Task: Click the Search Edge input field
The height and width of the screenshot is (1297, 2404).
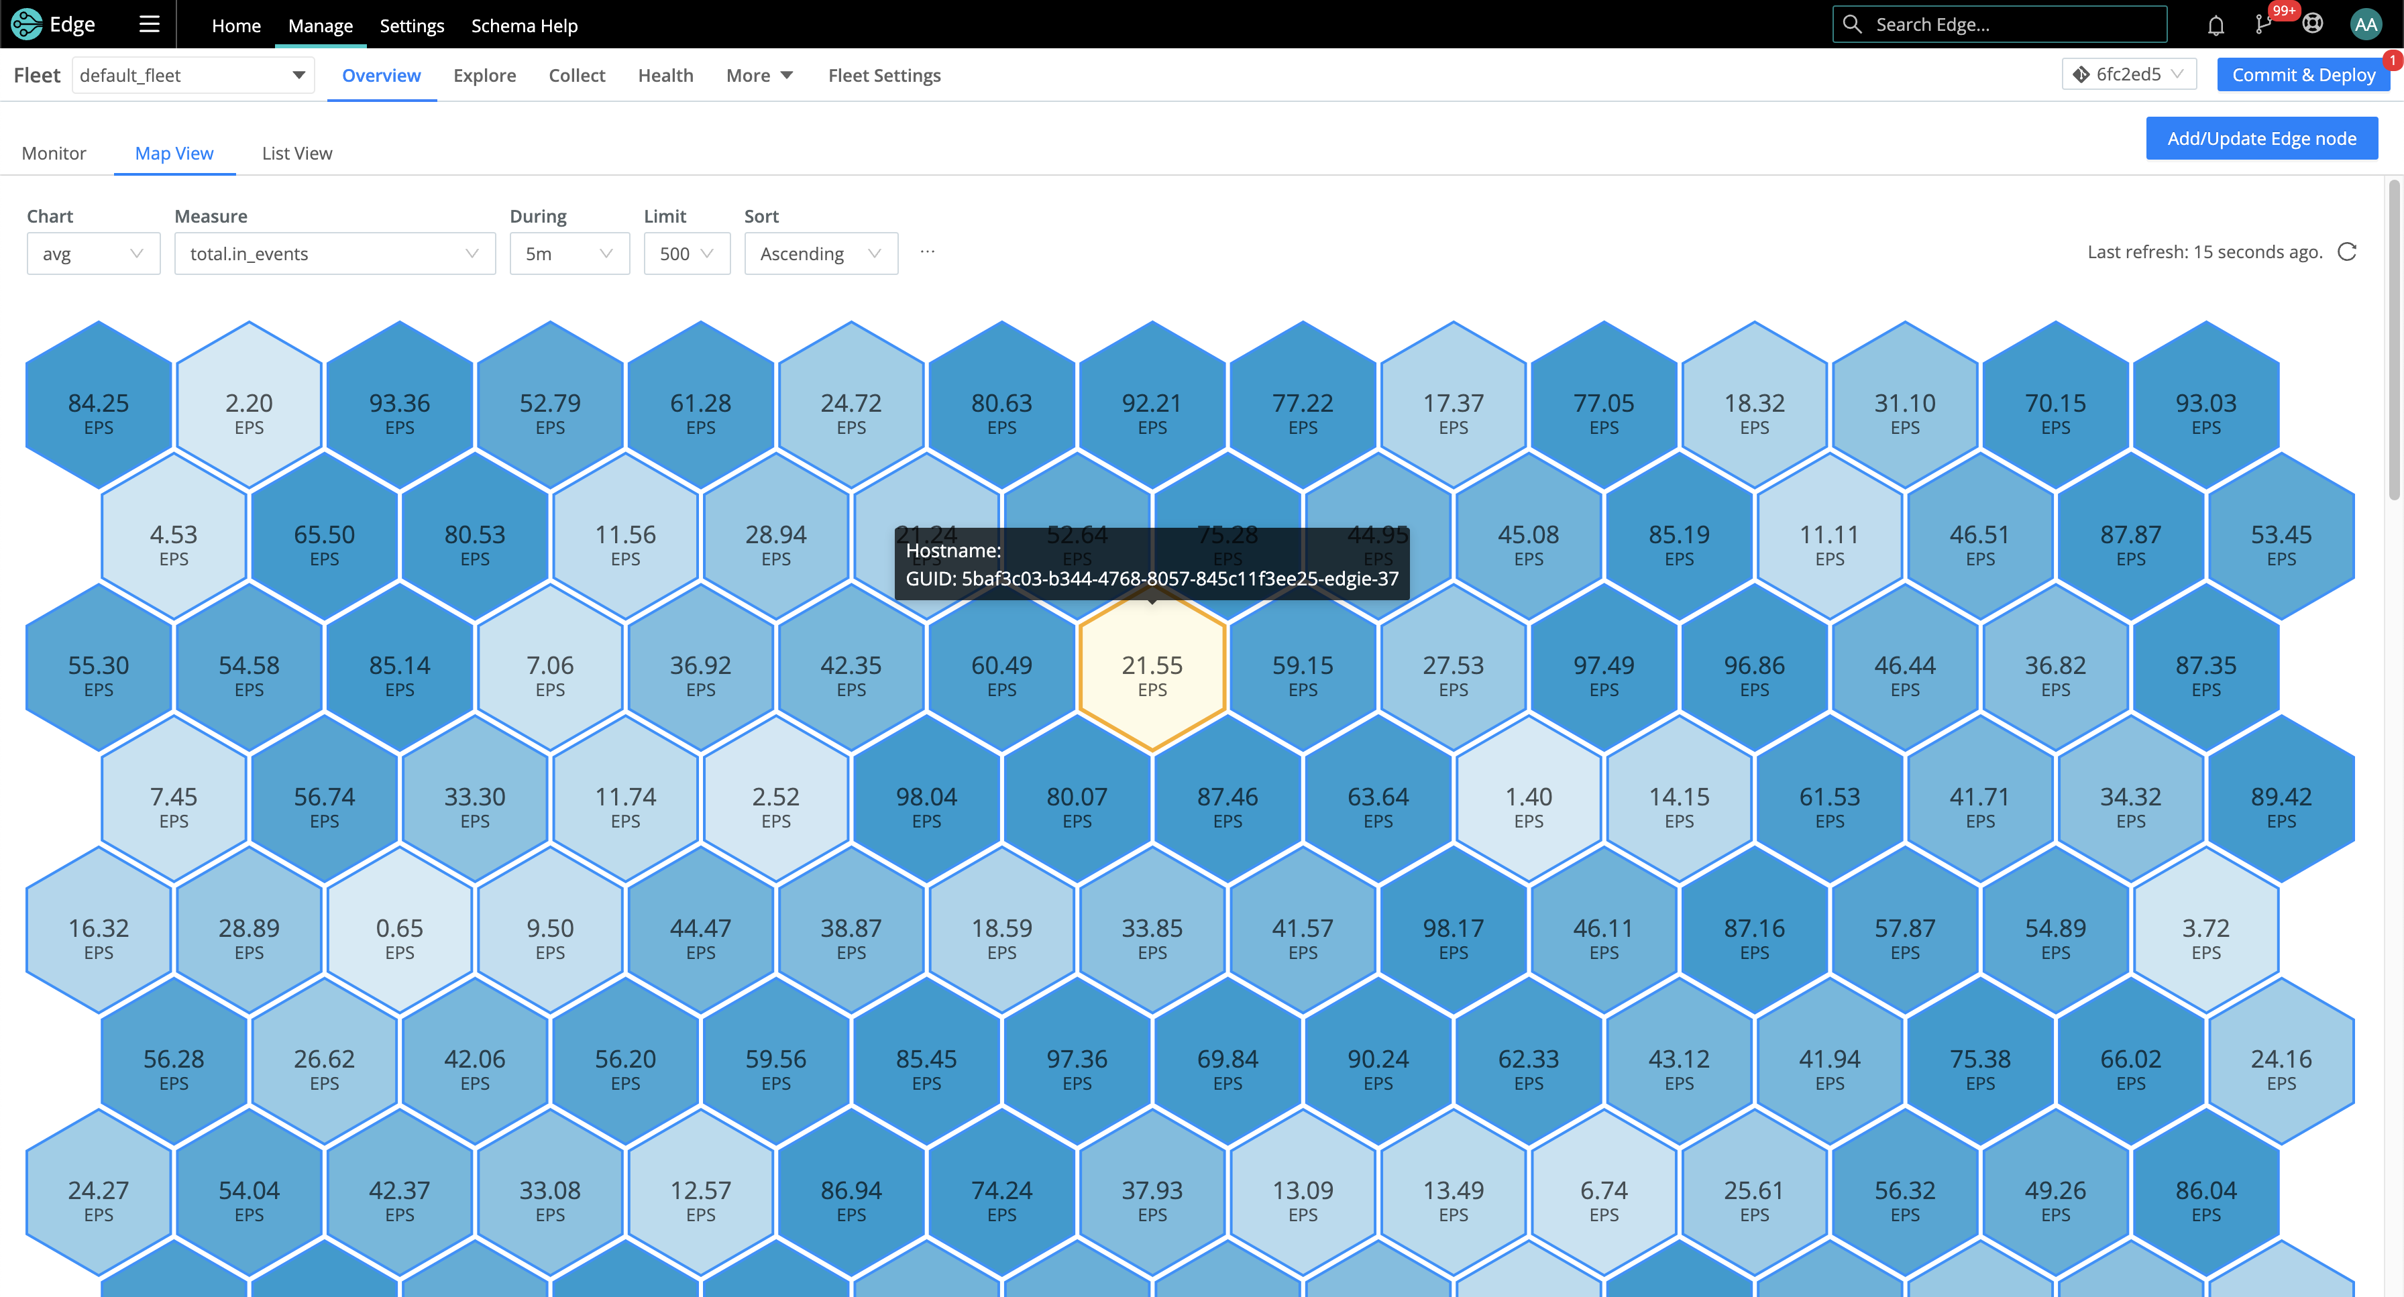Action: point(2006,25)
